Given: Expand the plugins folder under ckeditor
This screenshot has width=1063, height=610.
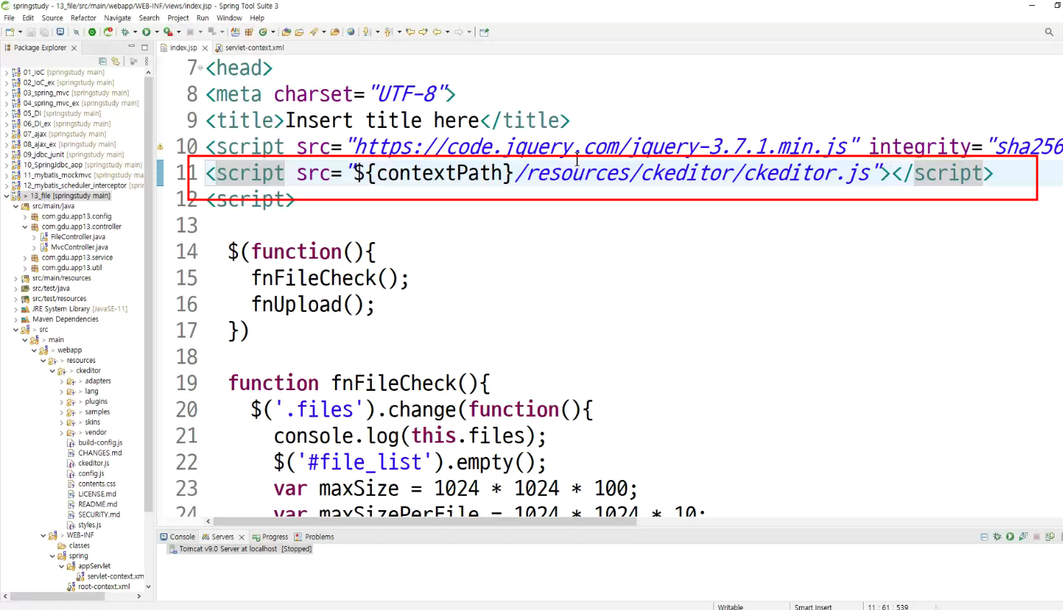Looking at the screenshot, I should pyautogui.click(x=62, y=402).
